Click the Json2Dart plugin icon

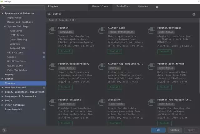click(x=102, y=102)
